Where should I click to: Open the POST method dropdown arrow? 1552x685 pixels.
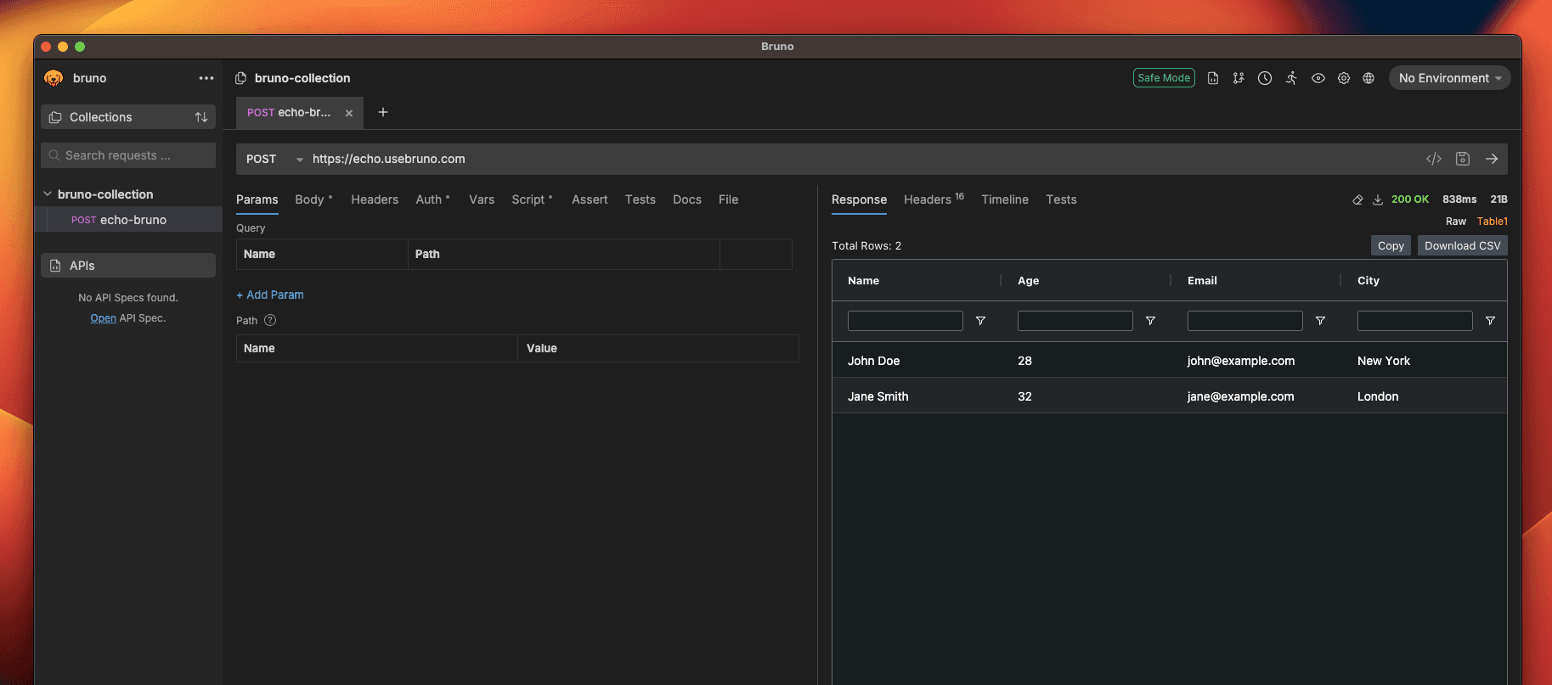coord(299,160)
